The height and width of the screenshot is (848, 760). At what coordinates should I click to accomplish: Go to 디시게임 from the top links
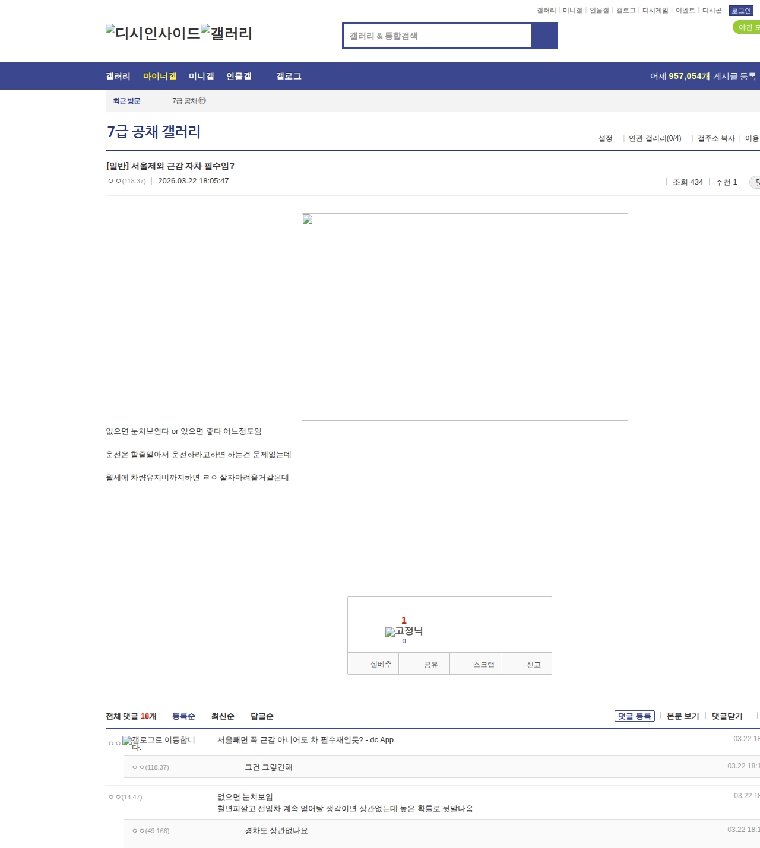pyautogui.click(x=655, y=11)
